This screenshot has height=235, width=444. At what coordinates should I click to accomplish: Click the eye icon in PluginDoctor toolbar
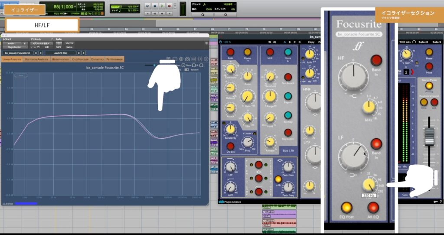181,59
